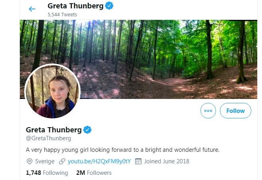The width and height of the screenshot is (262, 180).
Task: Click the verified badge in the top header
Action: point(109,6)
